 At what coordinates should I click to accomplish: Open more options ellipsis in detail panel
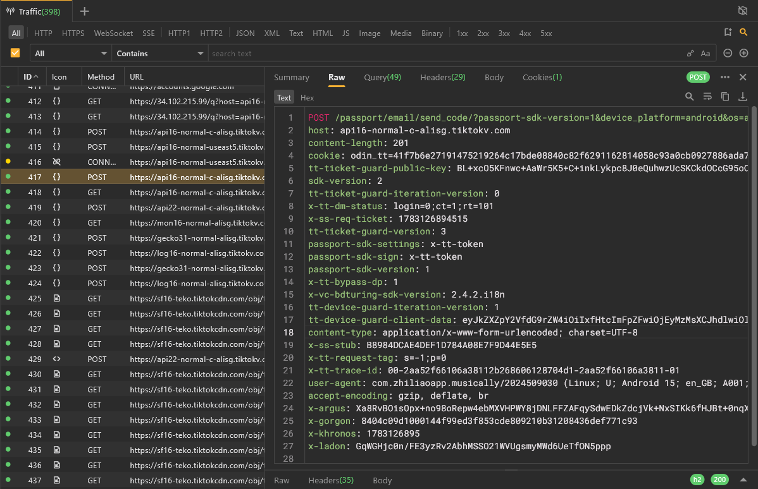click(724, 77)
